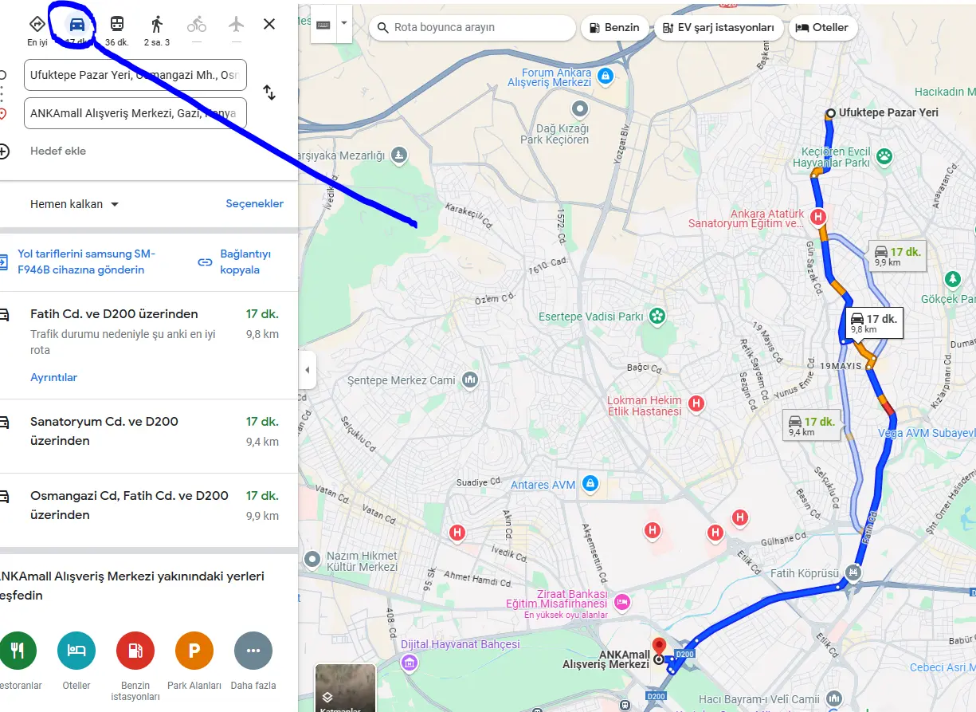Swap start and destination points
This screenshot has height=712, width=976.
[x=269, y=92]
